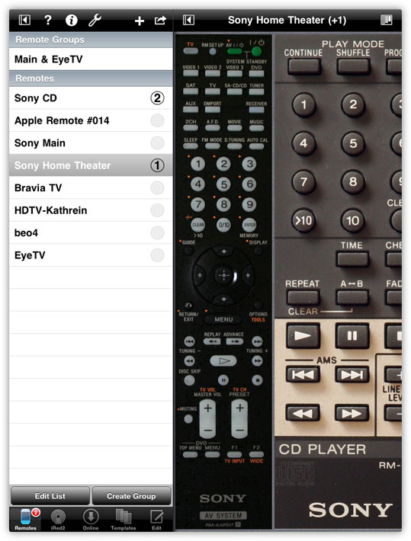
Task: Open the bookmarks icon beside Sony Home Theater
Action: [386, 20]
